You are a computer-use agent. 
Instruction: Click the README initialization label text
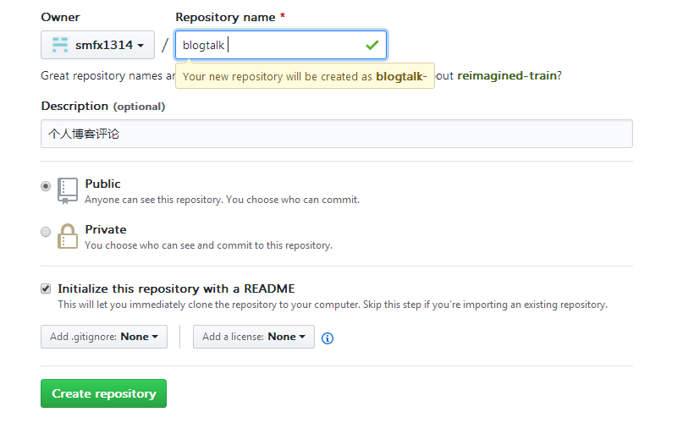pos(176,288)
